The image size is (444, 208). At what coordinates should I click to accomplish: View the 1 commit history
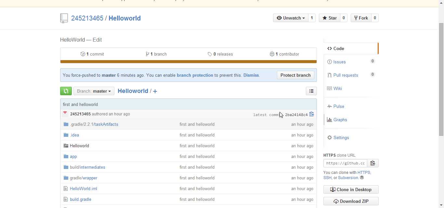[92, 54]
